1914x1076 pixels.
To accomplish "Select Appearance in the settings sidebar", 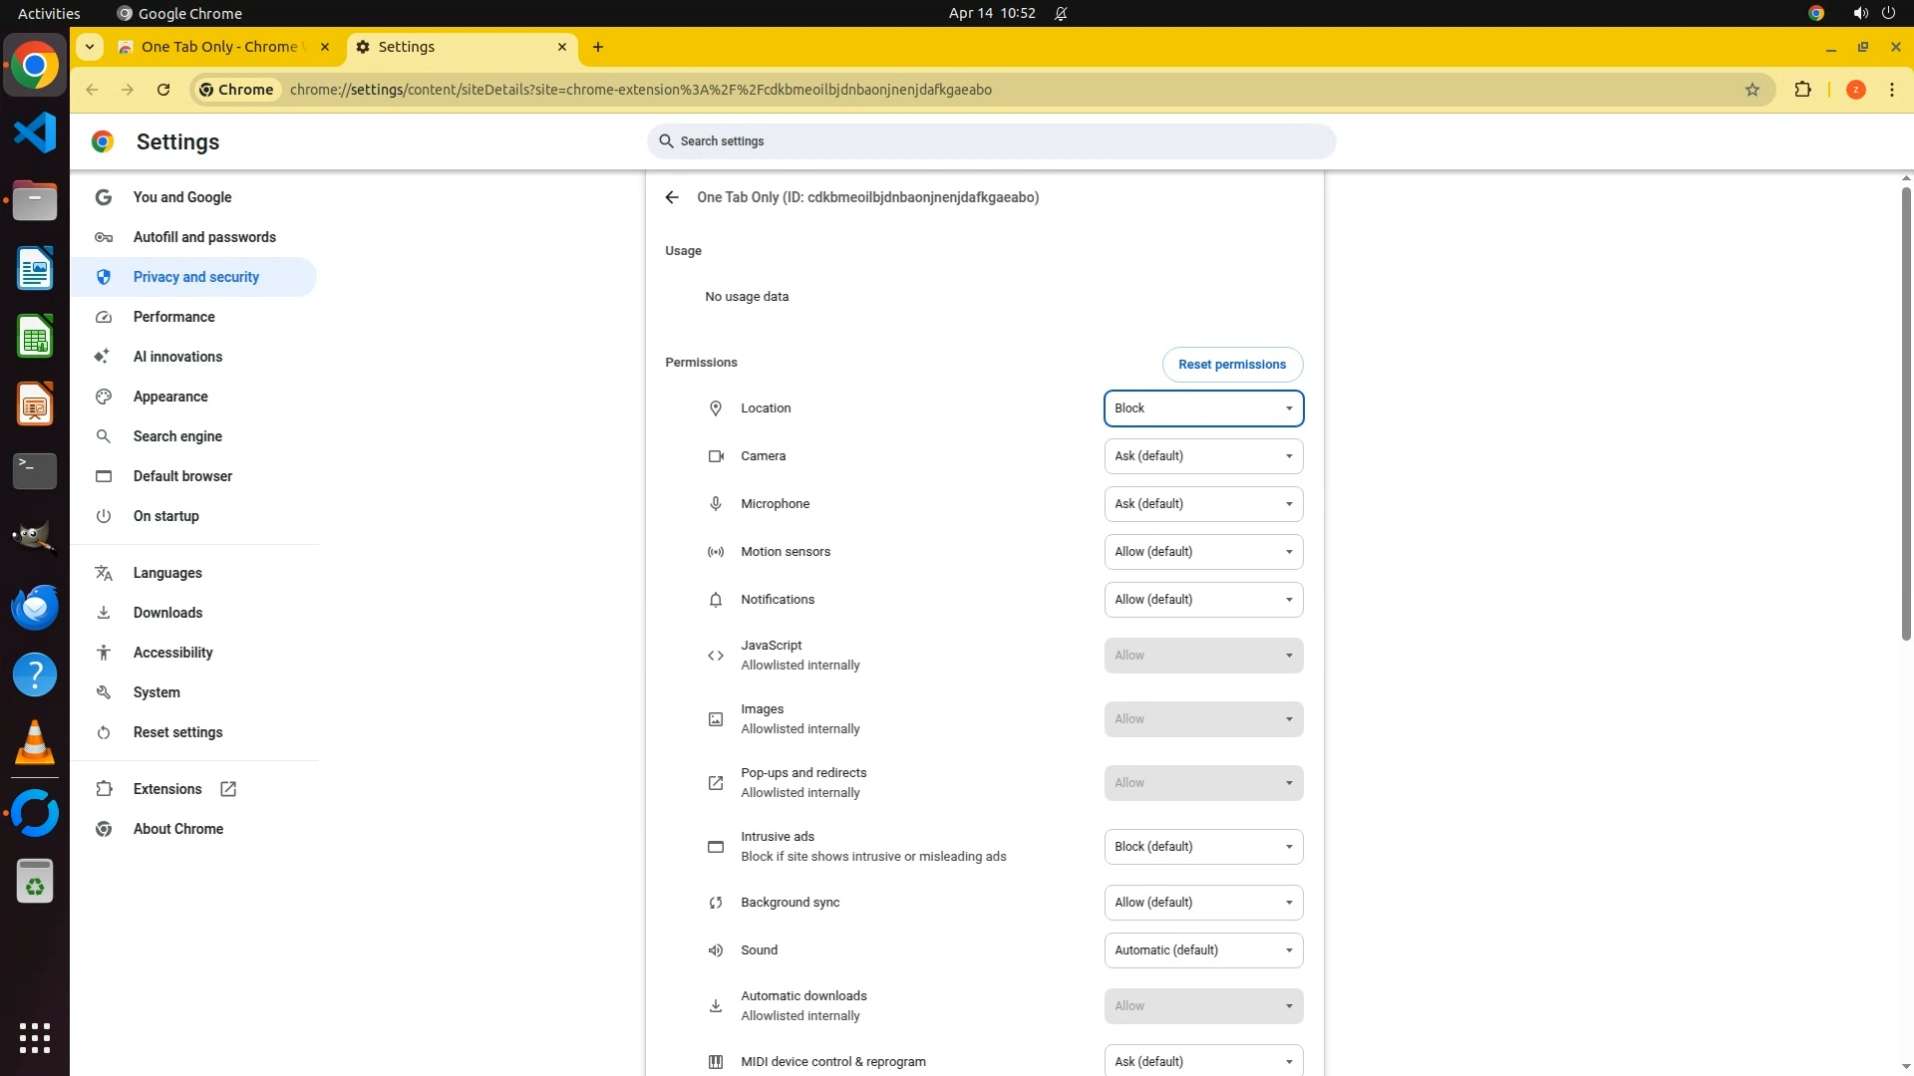I will [170, 397].
